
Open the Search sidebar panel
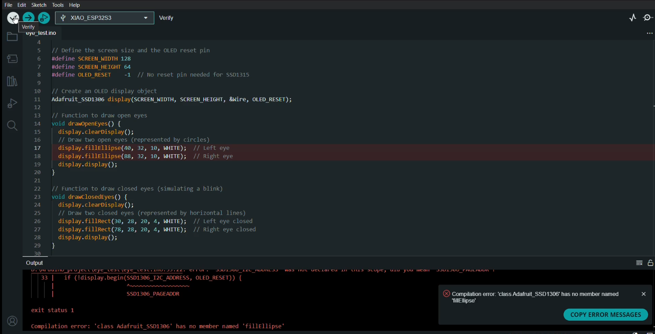12,126
